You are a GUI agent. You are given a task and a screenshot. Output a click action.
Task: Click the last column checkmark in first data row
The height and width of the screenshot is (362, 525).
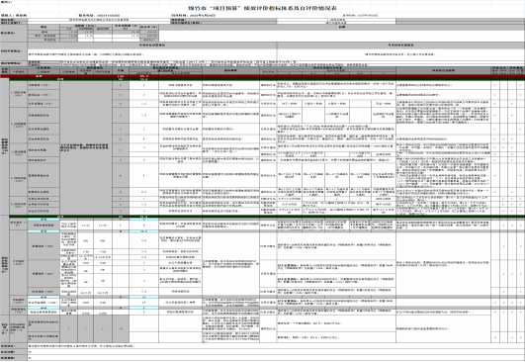pyautogui.click(x=521, y=85)
